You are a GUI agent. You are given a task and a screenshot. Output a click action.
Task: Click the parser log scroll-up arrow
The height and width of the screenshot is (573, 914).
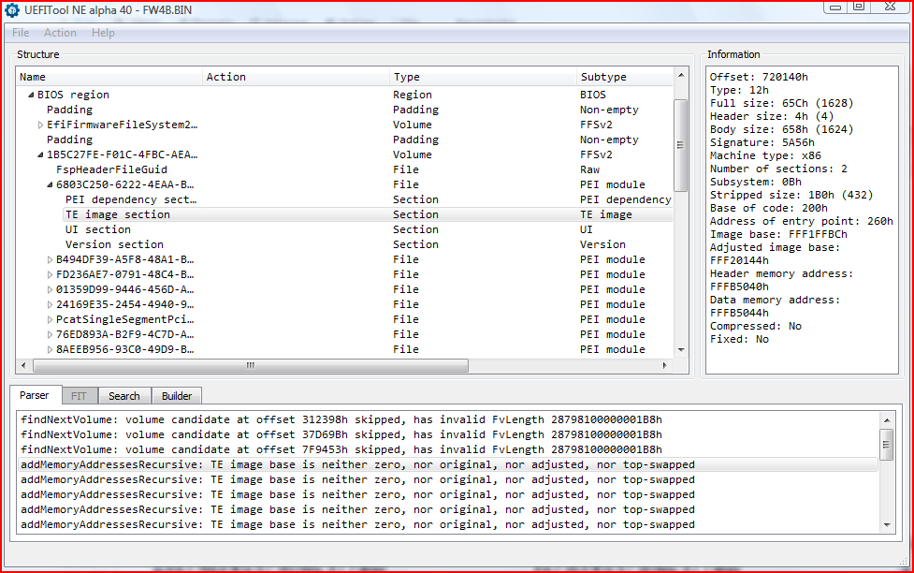pyautogui.click(x=887, y=420)
